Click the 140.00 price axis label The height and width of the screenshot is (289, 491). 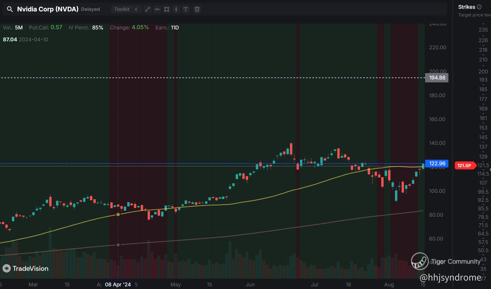(437, 143)
